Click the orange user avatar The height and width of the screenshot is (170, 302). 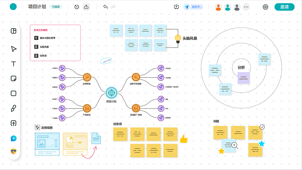click(x=218, y=7)
